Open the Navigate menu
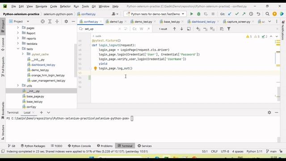 point(41,6)
